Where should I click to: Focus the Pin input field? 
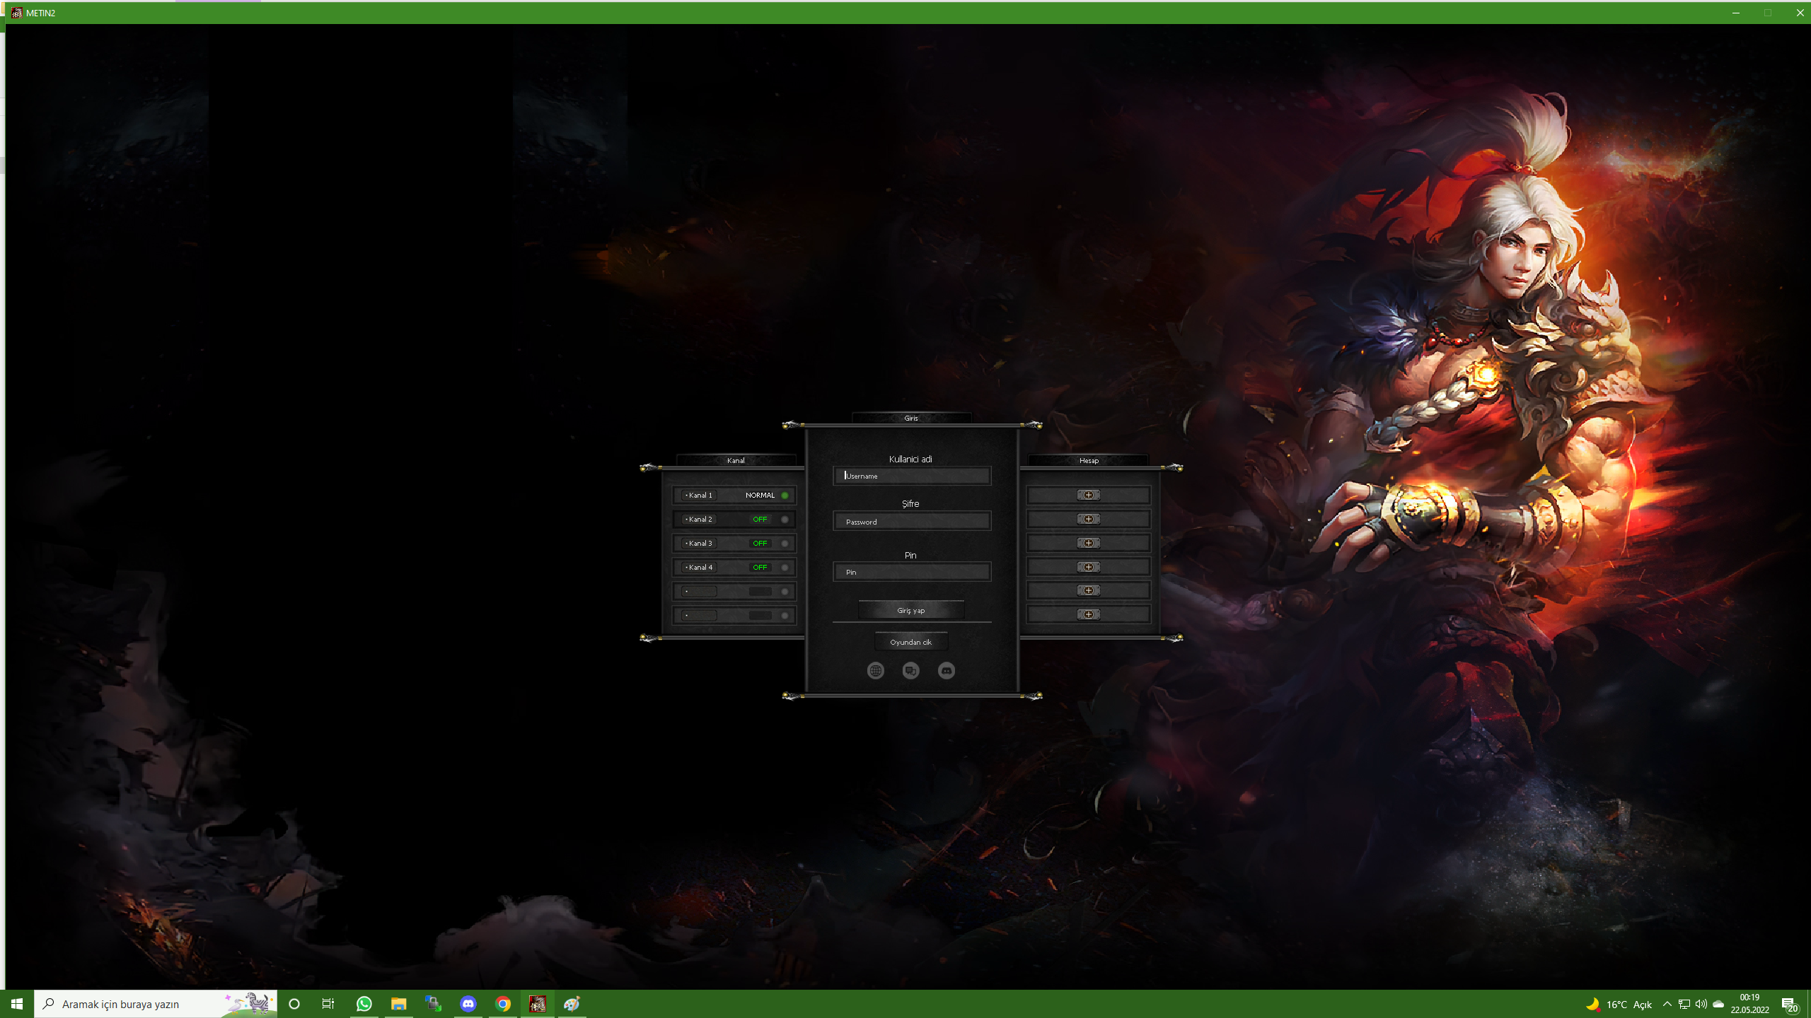(x=912, y=572)
